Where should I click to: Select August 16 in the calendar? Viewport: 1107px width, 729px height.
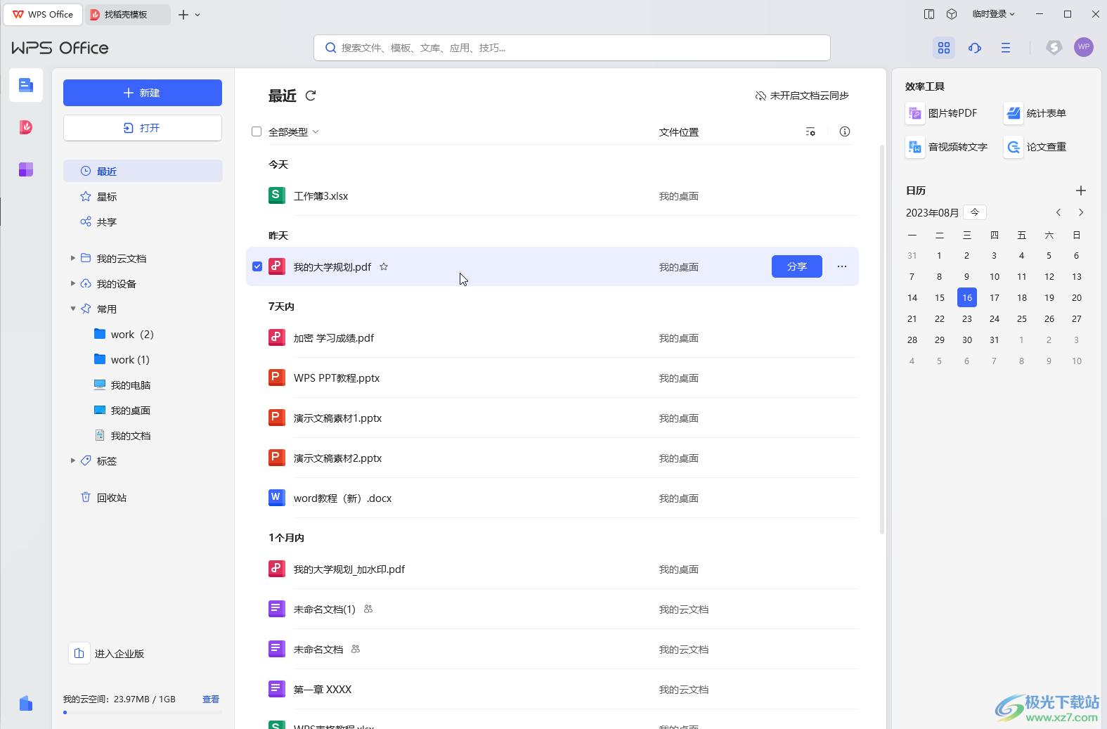tap(967, 297)
